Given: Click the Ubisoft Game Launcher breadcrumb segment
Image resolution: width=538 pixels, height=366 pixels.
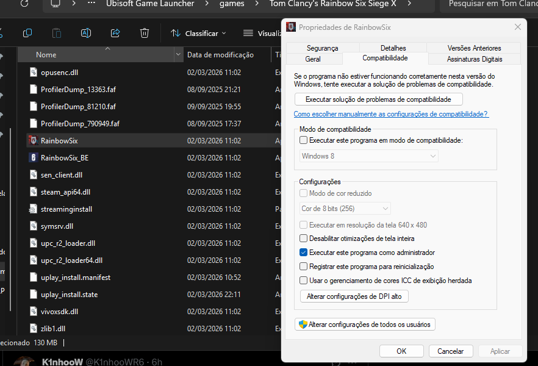Looking at the screenshot, I should [x=150, y=4].
